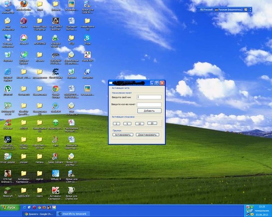Select the Software Updater desktop icon
The width and height of the screenshot is (272, 217).
coord(24,58)
